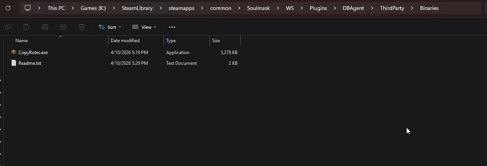Screen dimensions: 487x166
Task: Click the Copy icon in the toolbar
Action: point(8,27)
